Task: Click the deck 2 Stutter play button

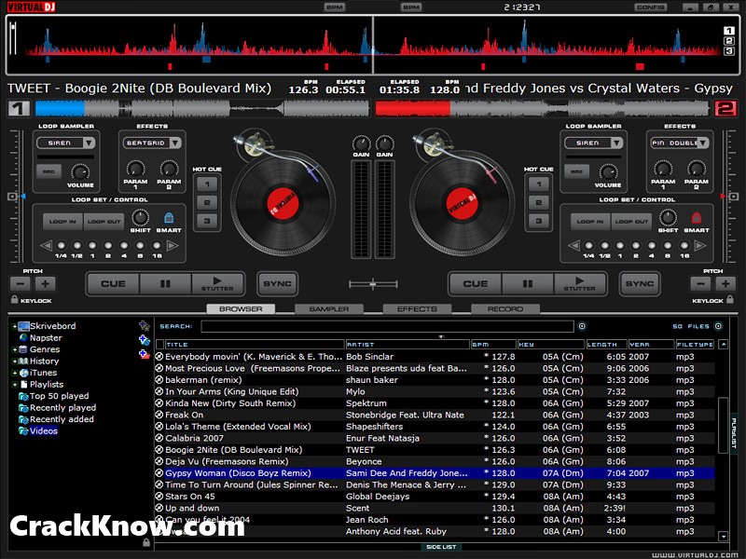Action: [579, 284]
